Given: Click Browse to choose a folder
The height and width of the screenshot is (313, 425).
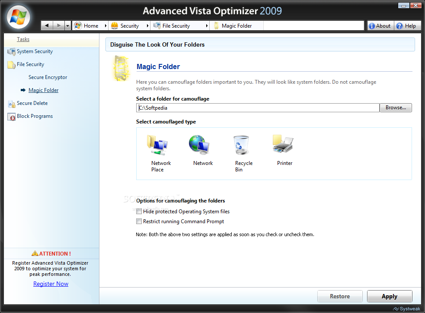Looking at the screenshot, I should point(396,107).
